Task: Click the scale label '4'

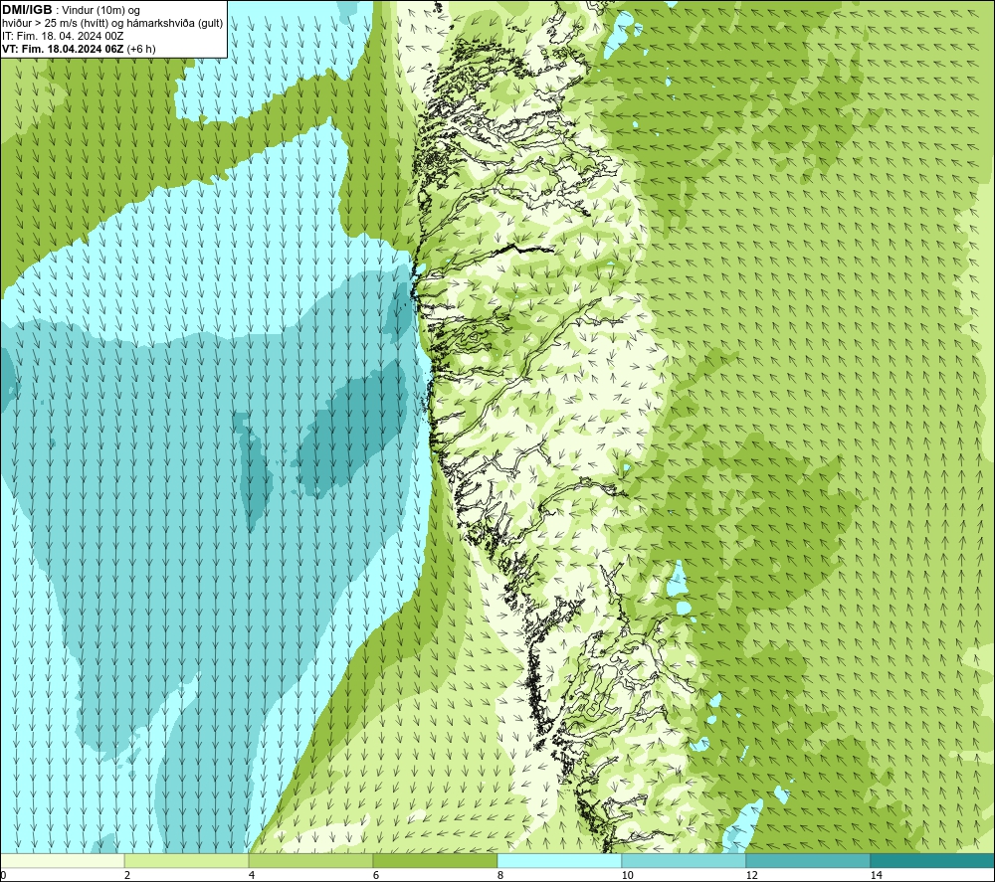Action: click(252, 876)
